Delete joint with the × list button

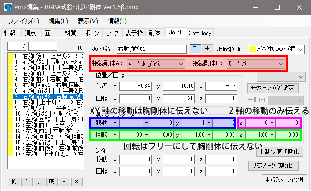pyautogui.click(x=77, y=182)
